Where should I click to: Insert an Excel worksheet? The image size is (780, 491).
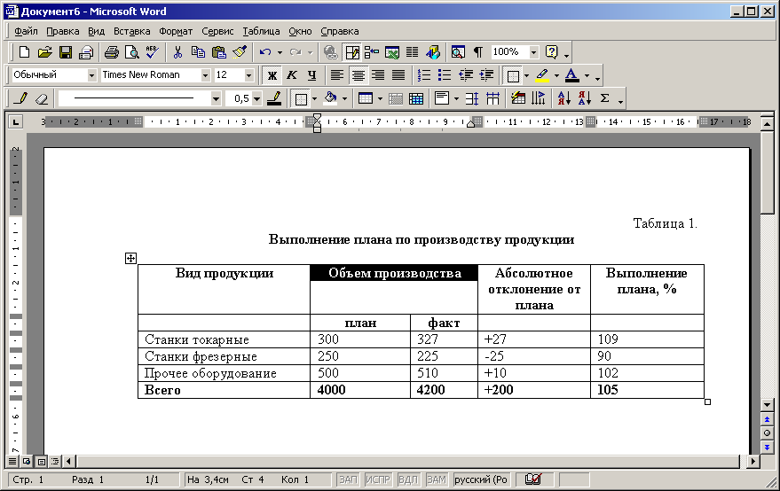[x=392, y=52]
